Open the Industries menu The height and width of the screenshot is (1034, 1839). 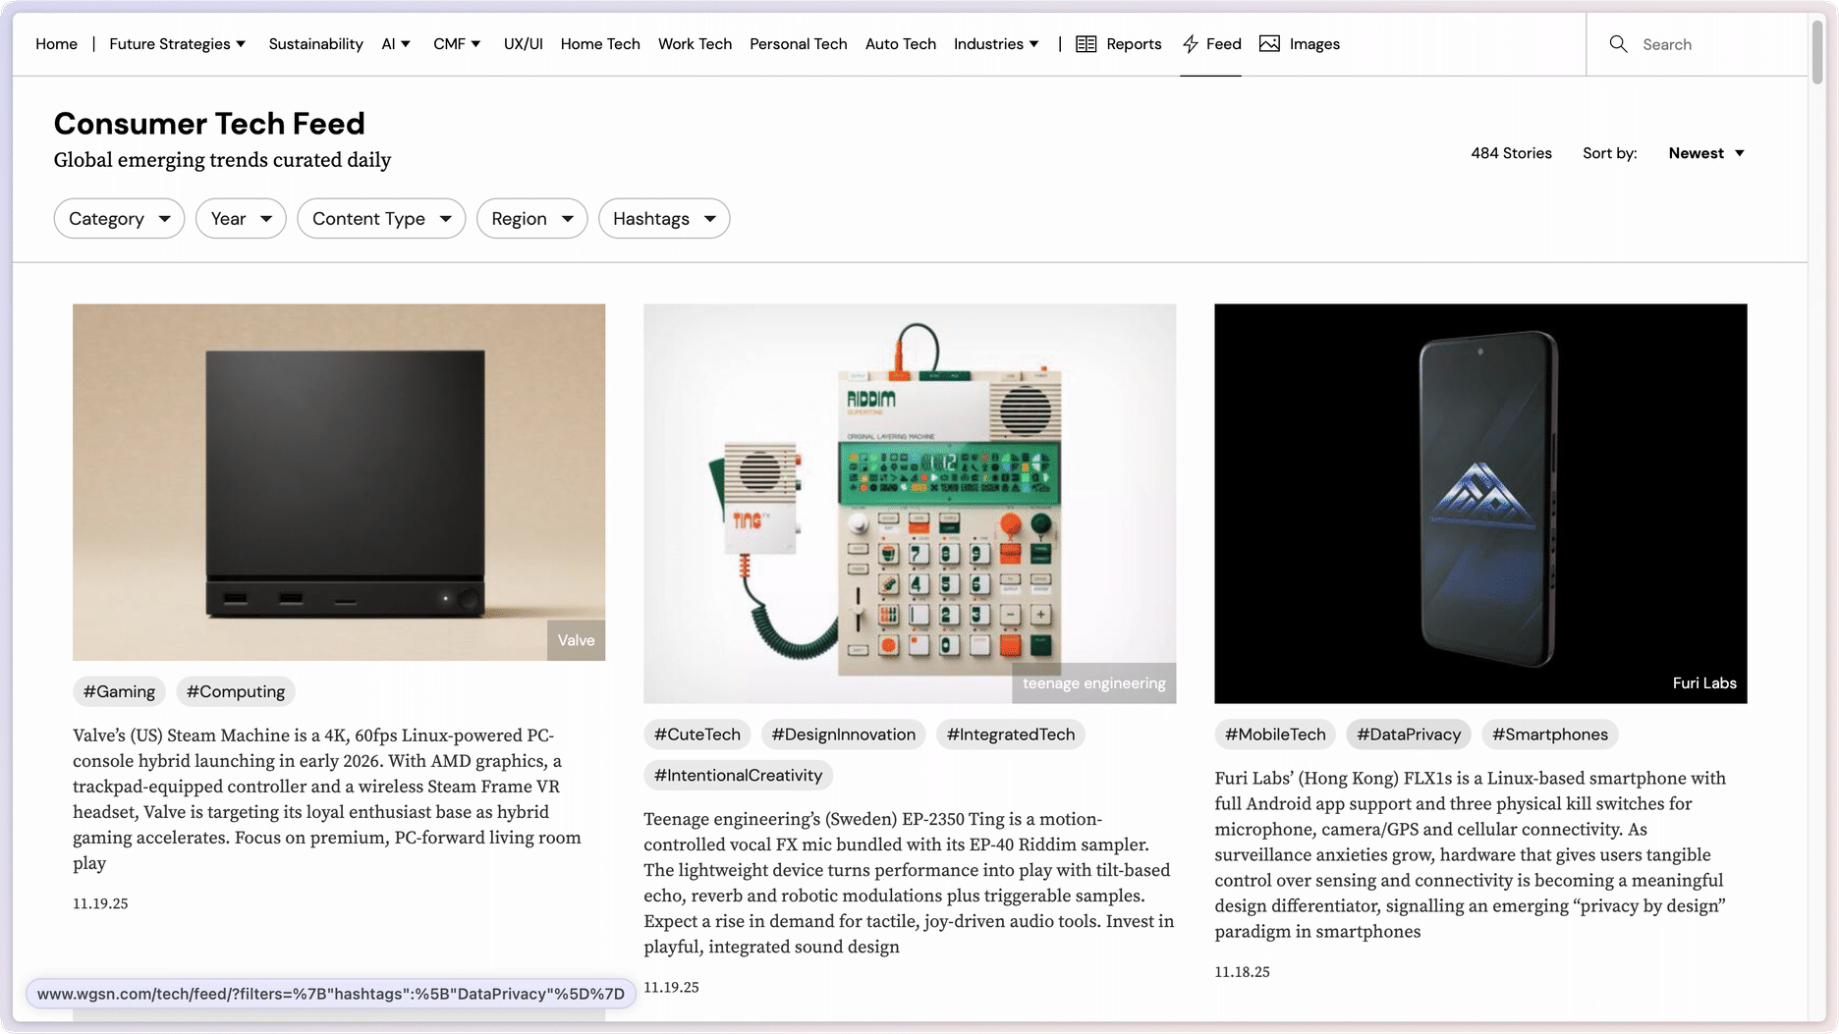pyautogui.click(x=996, y=44)
